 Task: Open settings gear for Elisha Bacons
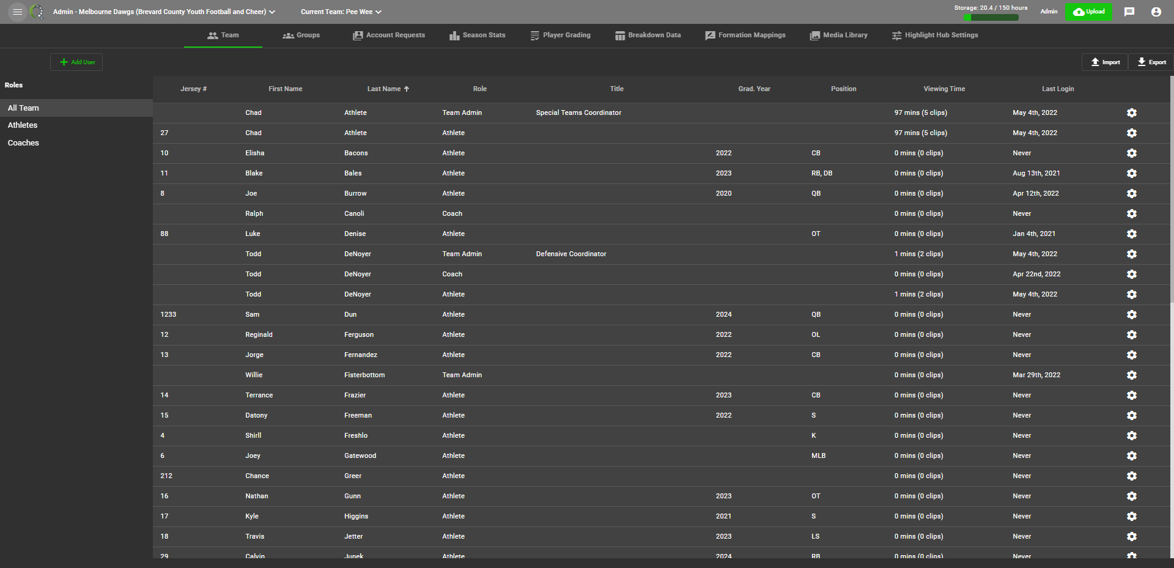(x=1132, y=153)
